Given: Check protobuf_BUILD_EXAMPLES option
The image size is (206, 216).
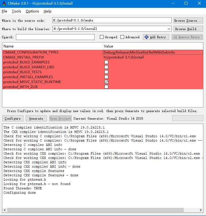Looking at the screenshot, I should pyautogui.click(x=106, y=62).
